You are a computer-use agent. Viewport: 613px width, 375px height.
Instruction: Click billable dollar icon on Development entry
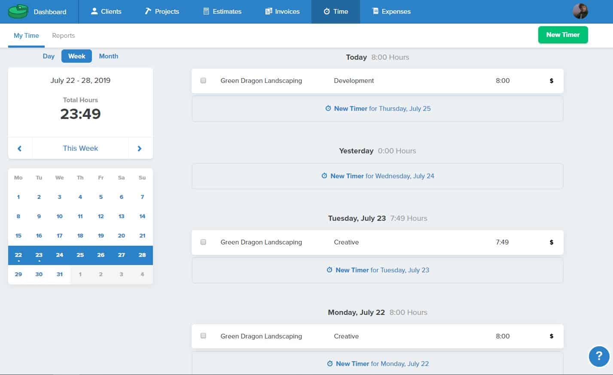pos(552,81)
